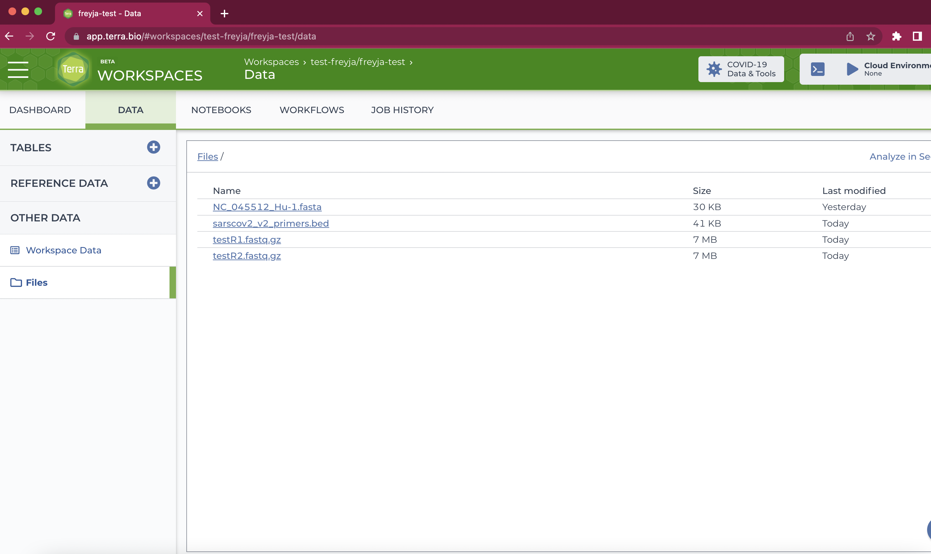Click the Yesterday modified date
Image resolution: width=931 pixels, height=554 pixels.
click(844, 207)
